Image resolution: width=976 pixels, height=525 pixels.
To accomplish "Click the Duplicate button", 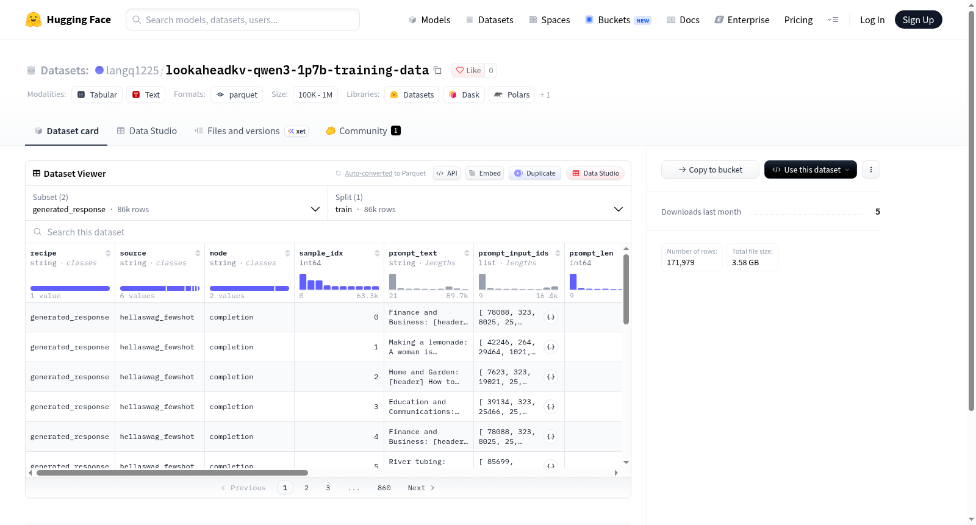I will [x=535, y=173].
